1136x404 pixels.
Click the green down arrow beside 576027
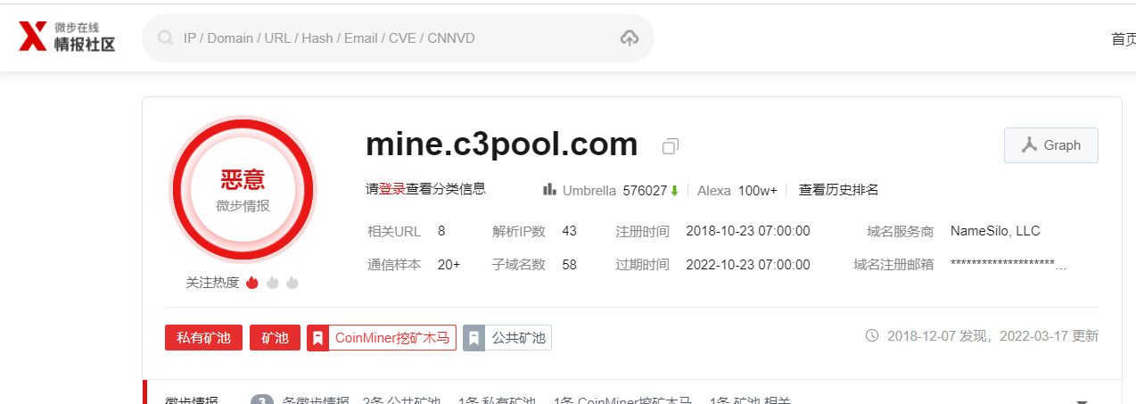coord(675,190)
